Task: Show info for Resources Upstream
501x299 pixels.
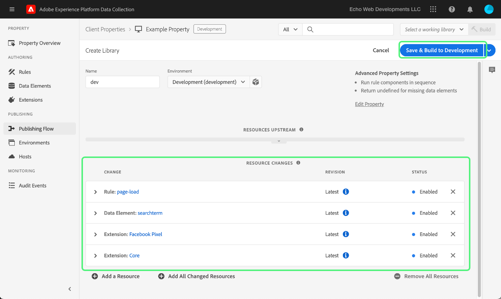Action: [x=301, y=130]
